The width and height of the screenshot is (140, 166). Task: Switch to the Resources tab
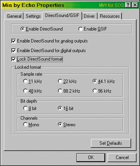coord(110,16)
